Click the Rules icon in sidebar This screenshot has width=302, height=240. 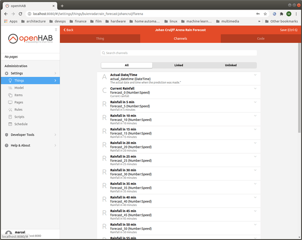(10, 109)
